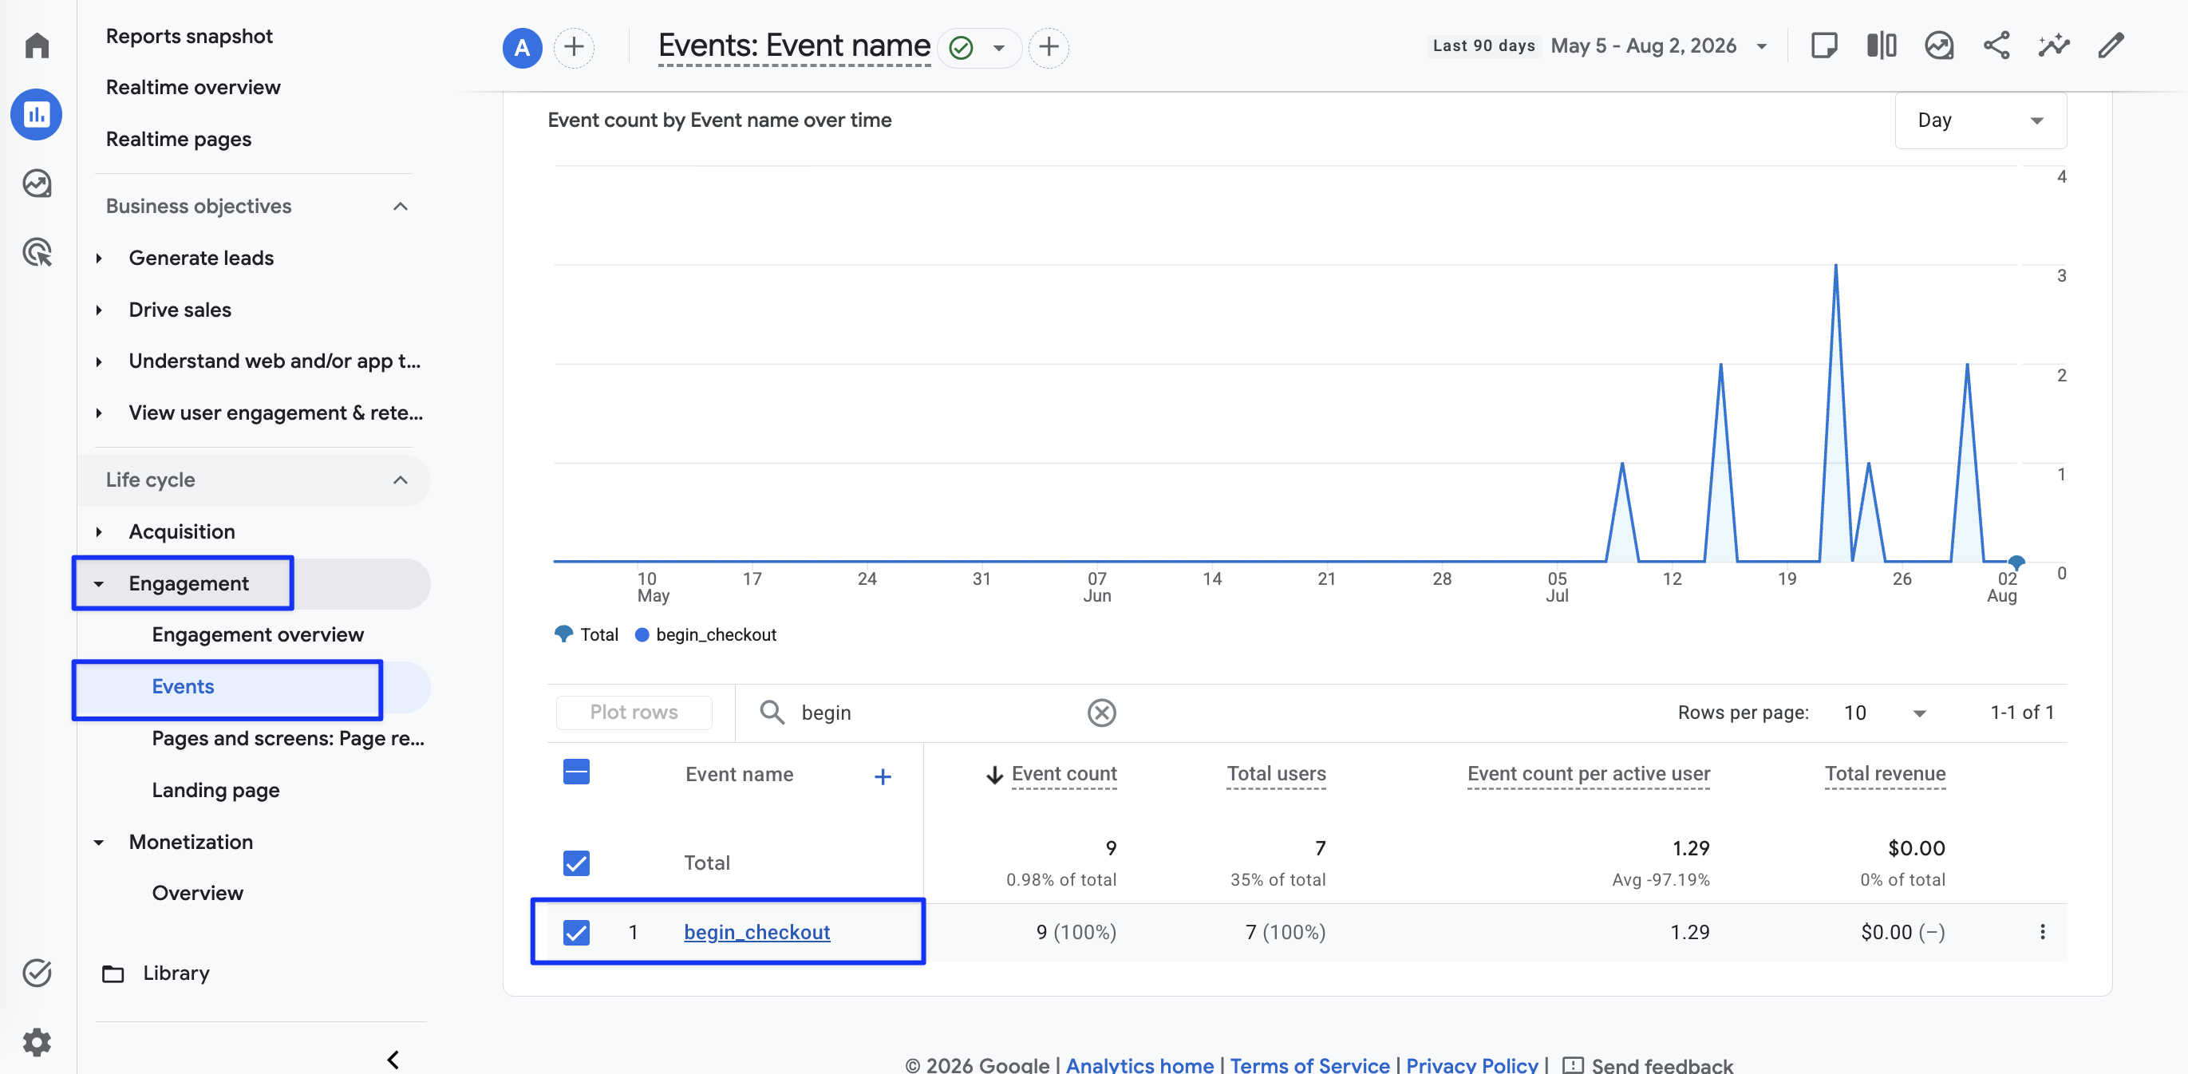Open Privacy Policy link
Image resolution: width=2188 pixels, height=1074 pixels.
(x=1472, y=1064)
